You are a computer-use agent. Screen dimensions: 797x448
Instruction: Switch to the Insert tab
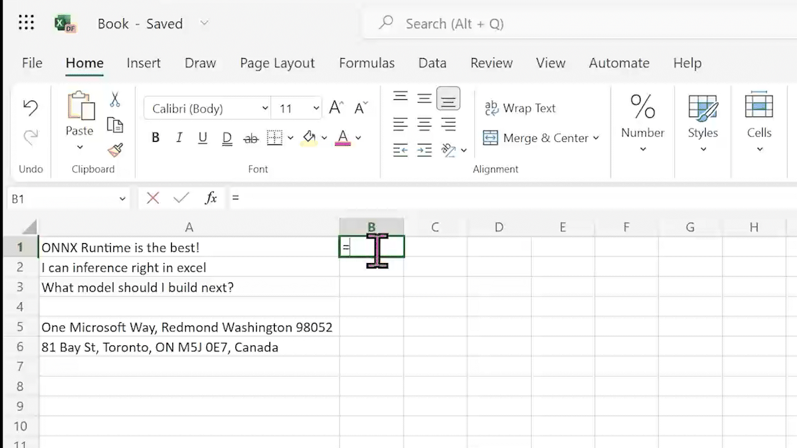coord(143,63)
